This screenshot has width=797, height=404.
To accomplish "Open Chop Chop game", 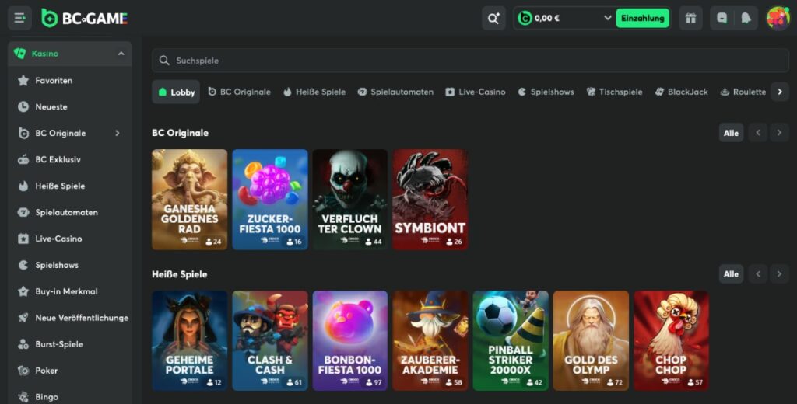I will (x=671, y=340).
